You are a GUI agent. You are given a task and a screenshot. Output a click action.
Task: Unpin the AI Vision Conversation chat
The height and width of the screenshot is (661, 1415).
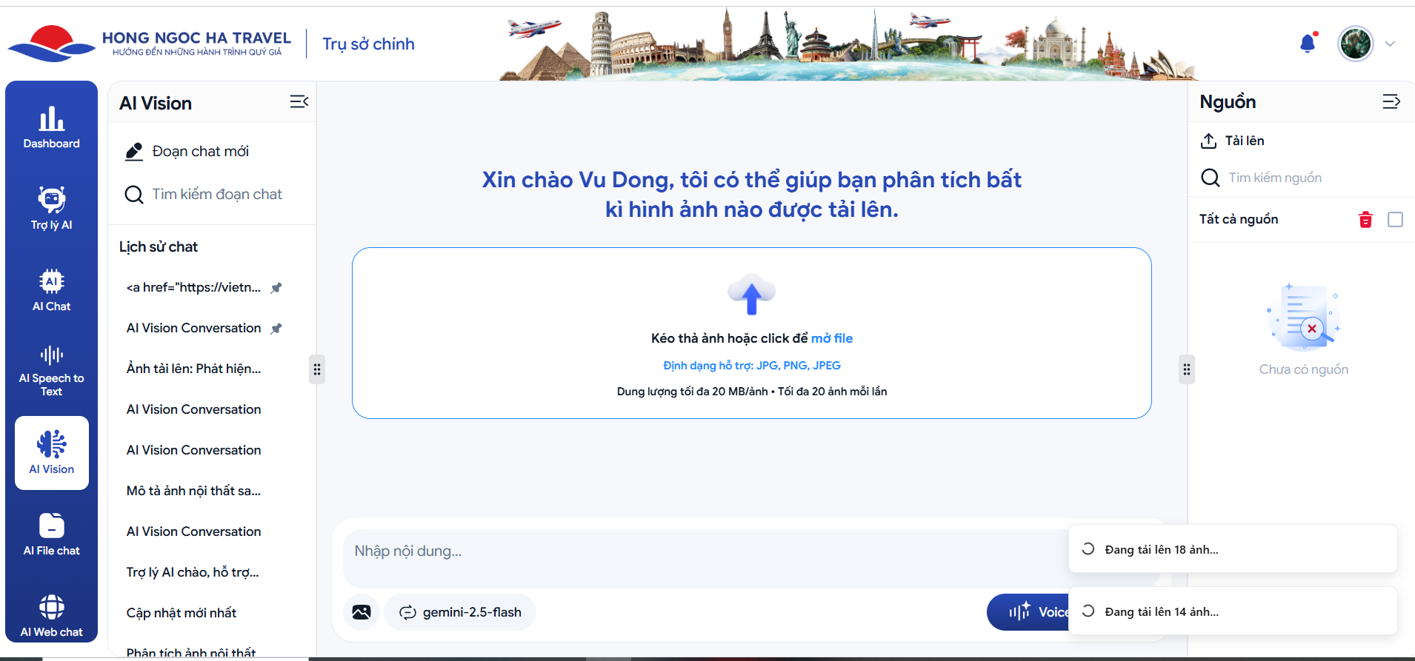click(x=276, y=329)
